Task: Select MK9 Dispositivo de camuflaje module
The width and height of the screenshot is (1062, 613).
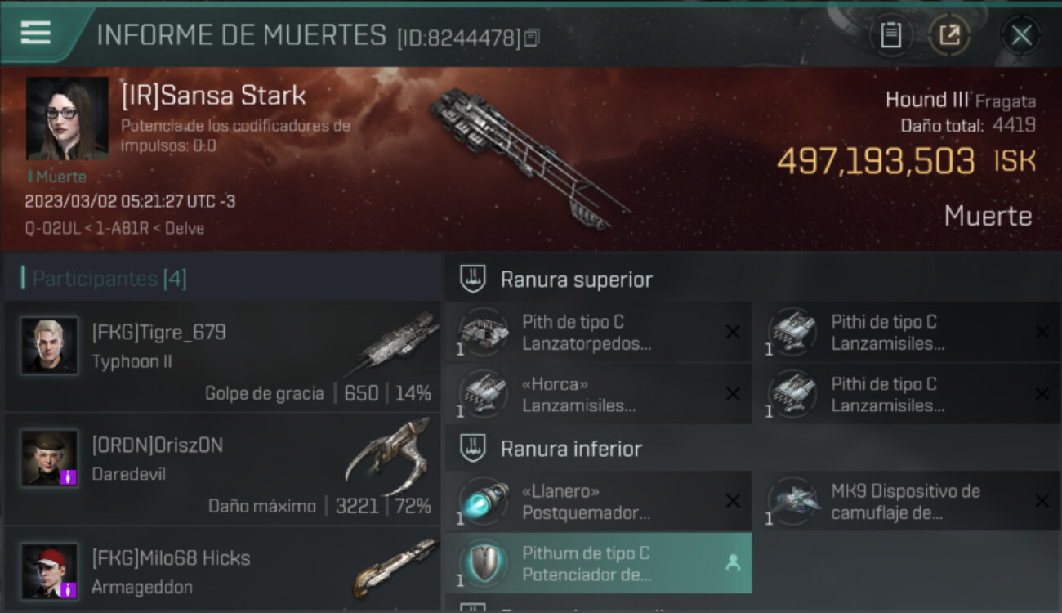Action: coord(908,502)
